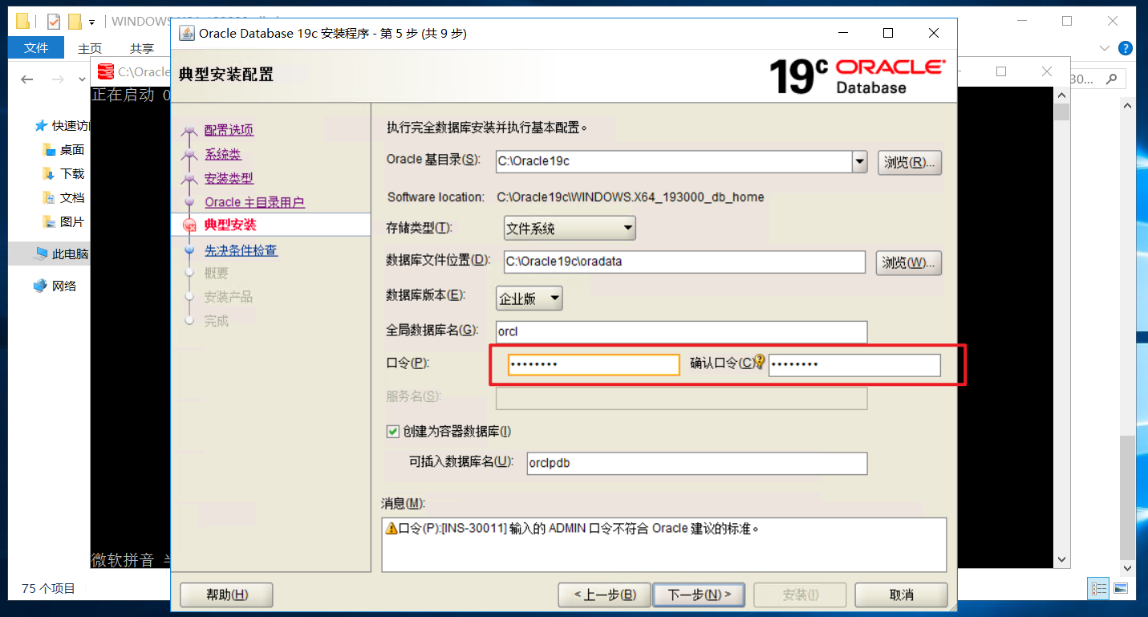Click in the 可插入数据库名 orclpdb field
This screenshot has width=1148, height=617.
[697, 464]
